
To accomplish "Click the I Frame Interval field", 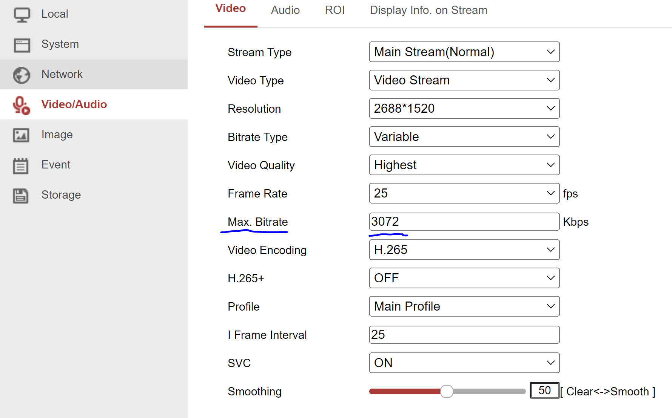I will pyautogui.click(x=464, y=335).
